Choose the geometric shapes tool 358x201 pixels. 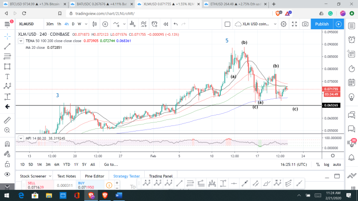(7, 66)
